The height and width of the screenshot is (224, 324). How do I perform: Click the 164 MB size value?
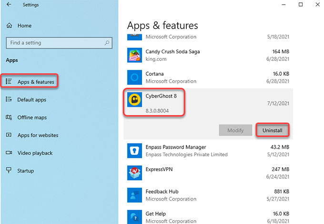281,51
